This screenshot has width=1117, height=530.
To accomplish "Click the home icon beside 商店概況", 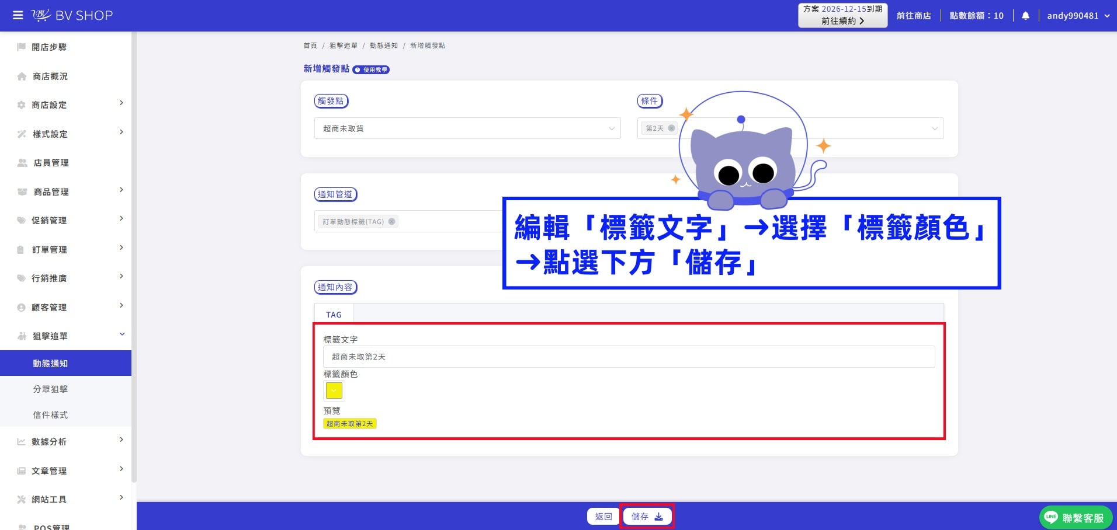I will tap(22, 76).
